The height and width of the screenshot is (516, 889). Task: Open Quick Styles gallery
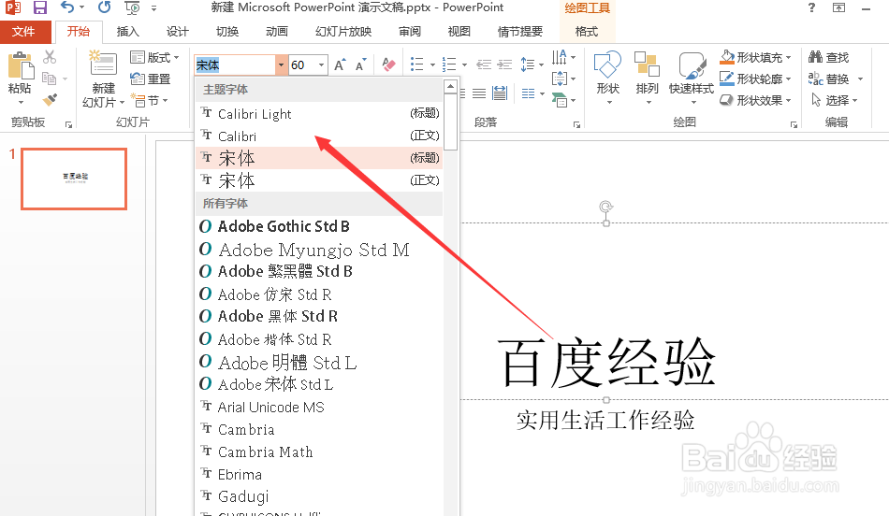pos(692,78)
